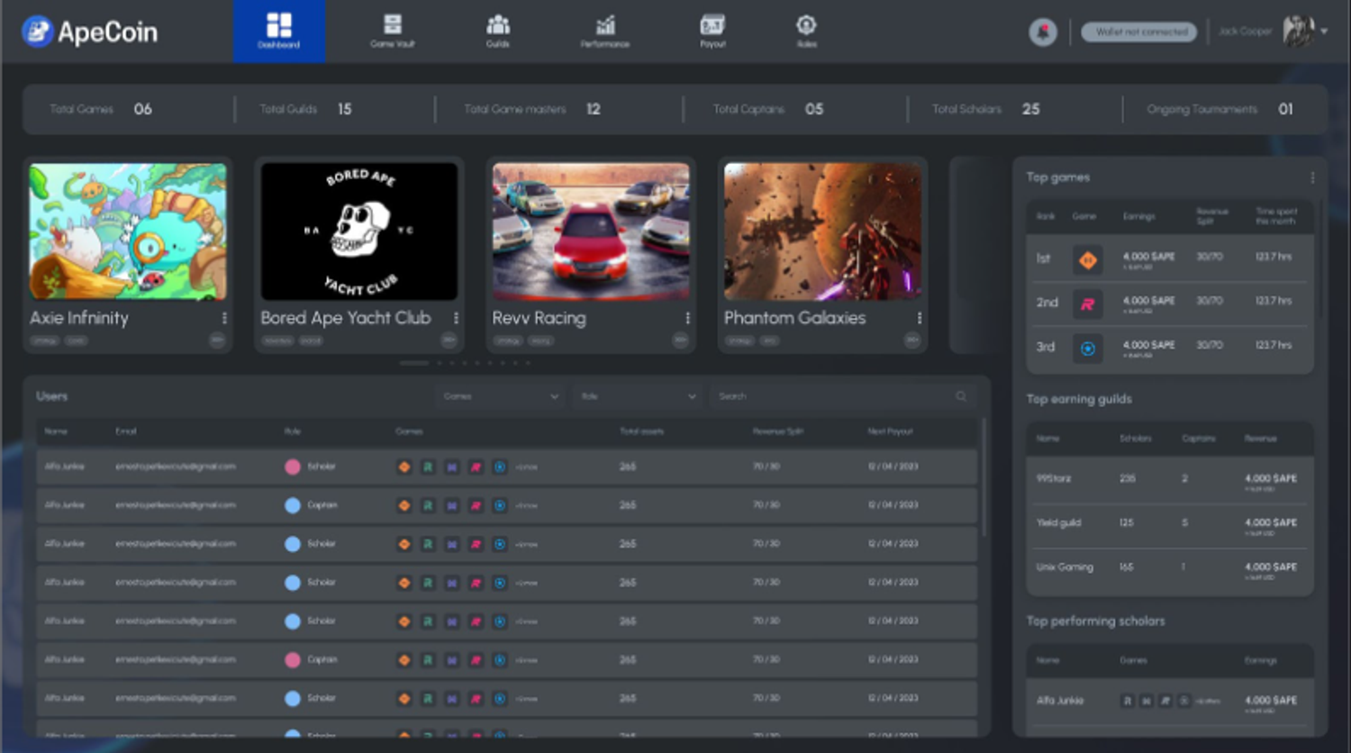
Task: Open the Jack Cooper profile dropdown arrow
Action: 1324,32
